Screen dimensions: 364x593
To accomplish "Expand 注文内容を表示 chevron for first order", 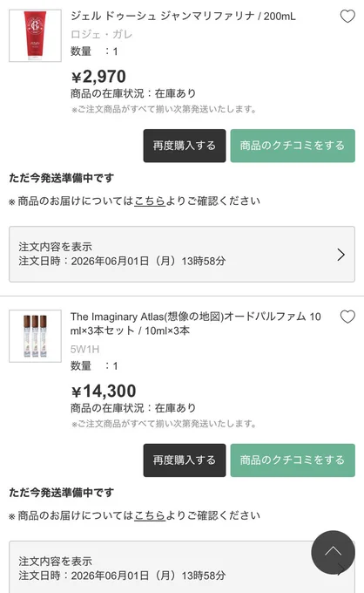I will coord(341,255).
